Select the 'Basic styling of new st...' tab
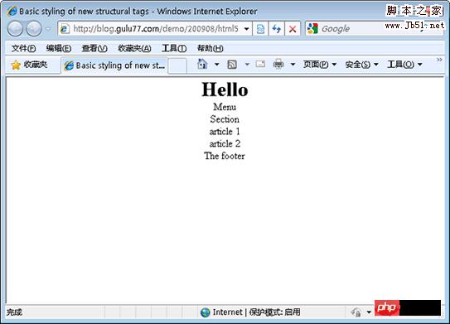This screenshot has height=324, width=450. pyautogui.click(x=114, y=65)
